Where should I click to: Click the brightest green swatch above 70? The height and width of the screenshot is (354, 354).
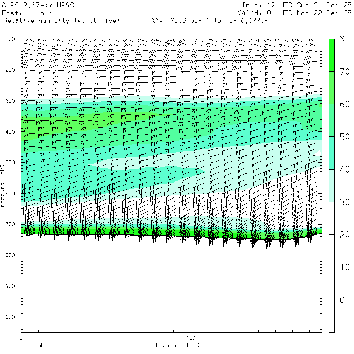[x=332, y=55]
